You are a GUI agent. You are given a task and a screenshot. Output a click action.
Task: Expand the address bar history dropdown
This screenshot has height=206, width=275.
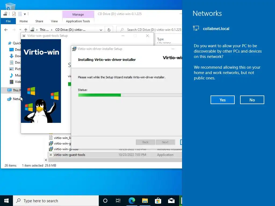click(101, 30)
